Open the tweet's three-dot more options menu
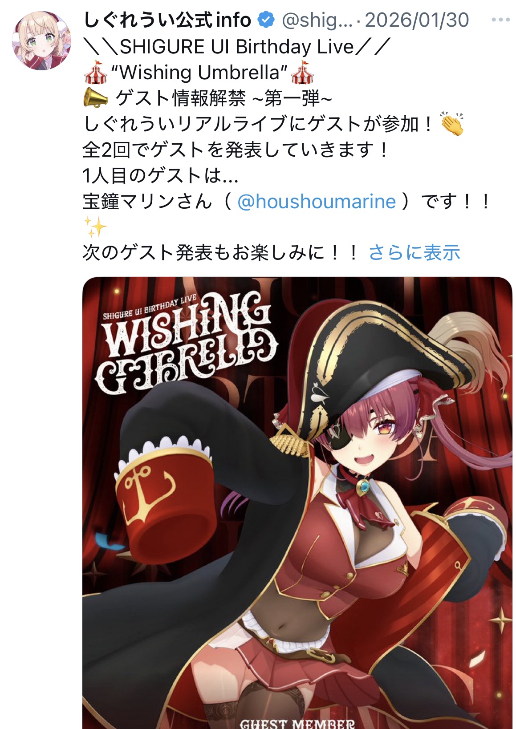The height and width of the screenshot is (729, 516). 500,20
